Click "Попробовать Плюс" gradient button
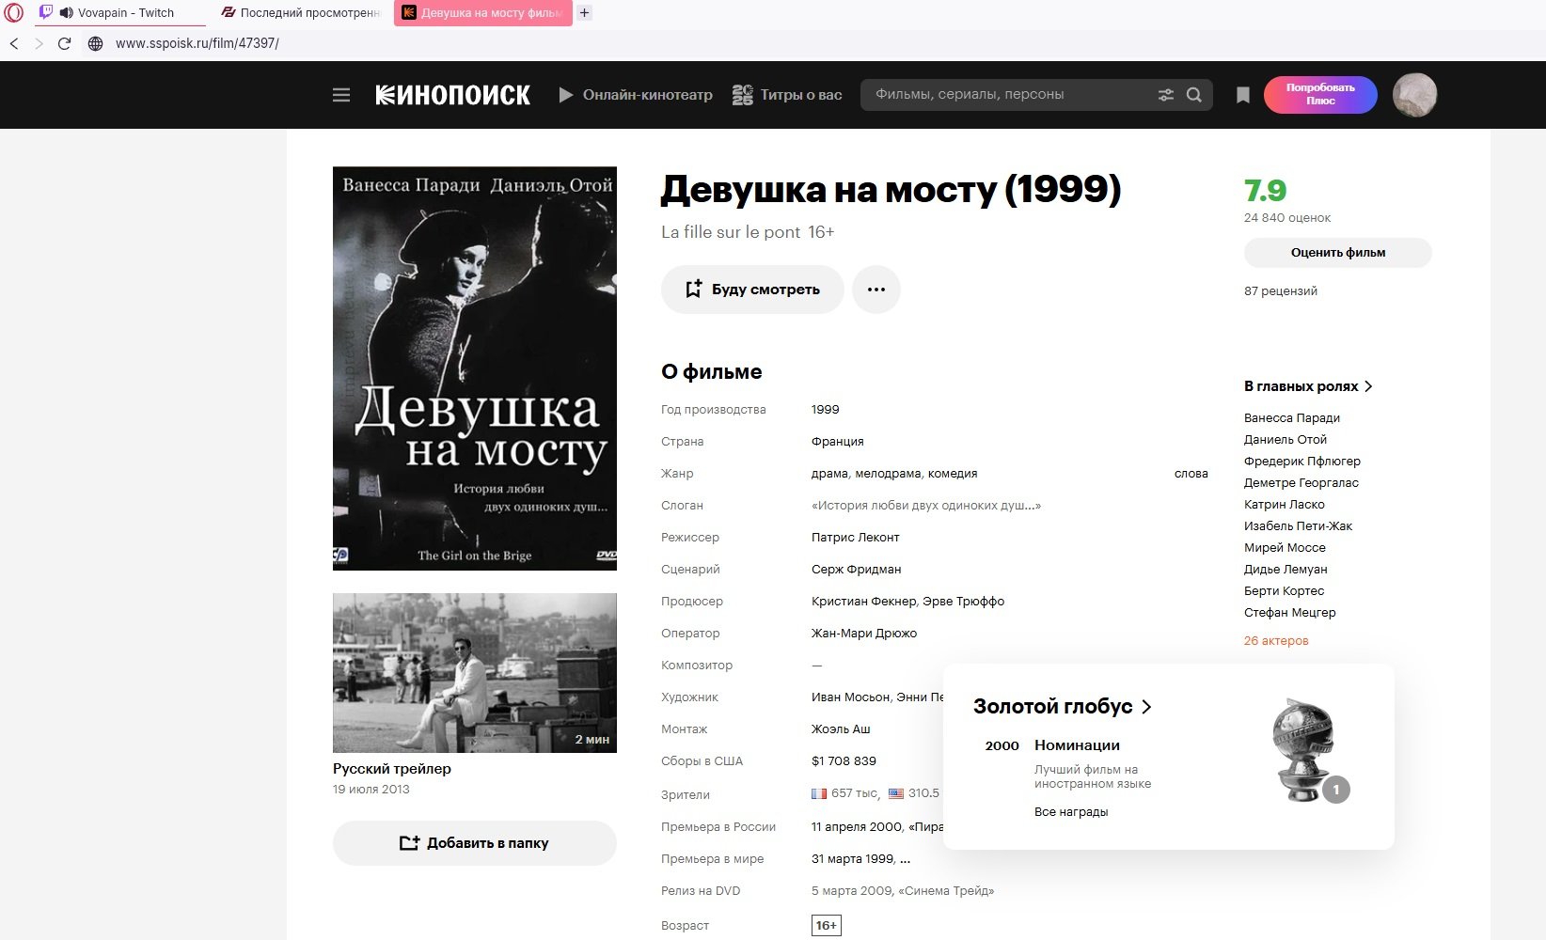Screen dimensions: 1546x940 click(x=1320, y=95)
